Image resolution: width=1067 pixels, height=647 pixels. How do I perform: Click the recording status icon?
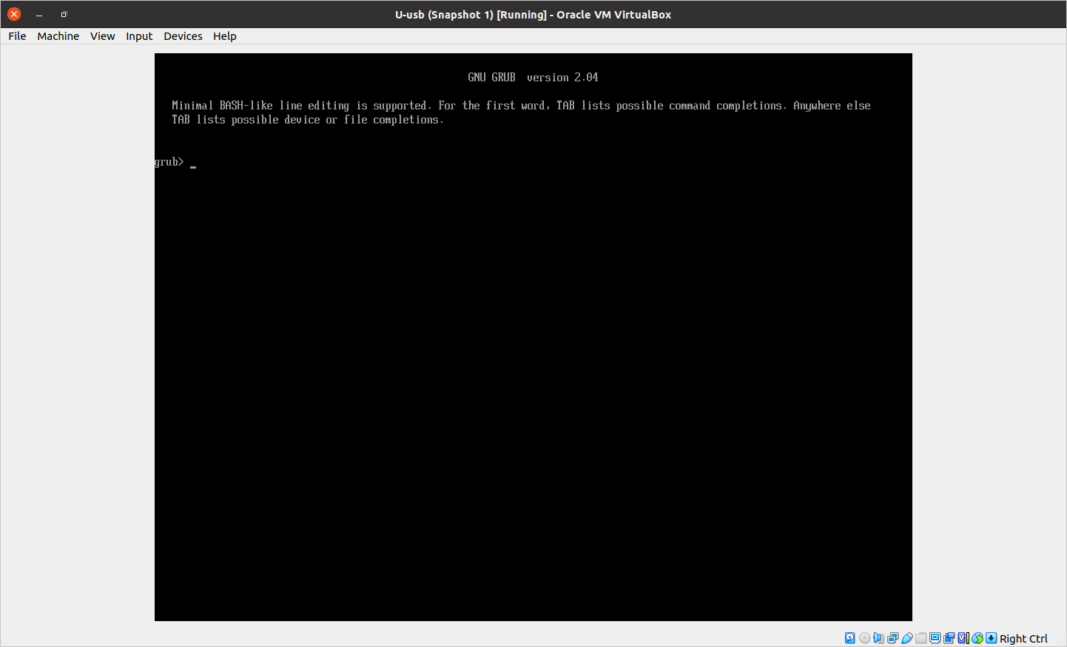click(x=949, y=638)
